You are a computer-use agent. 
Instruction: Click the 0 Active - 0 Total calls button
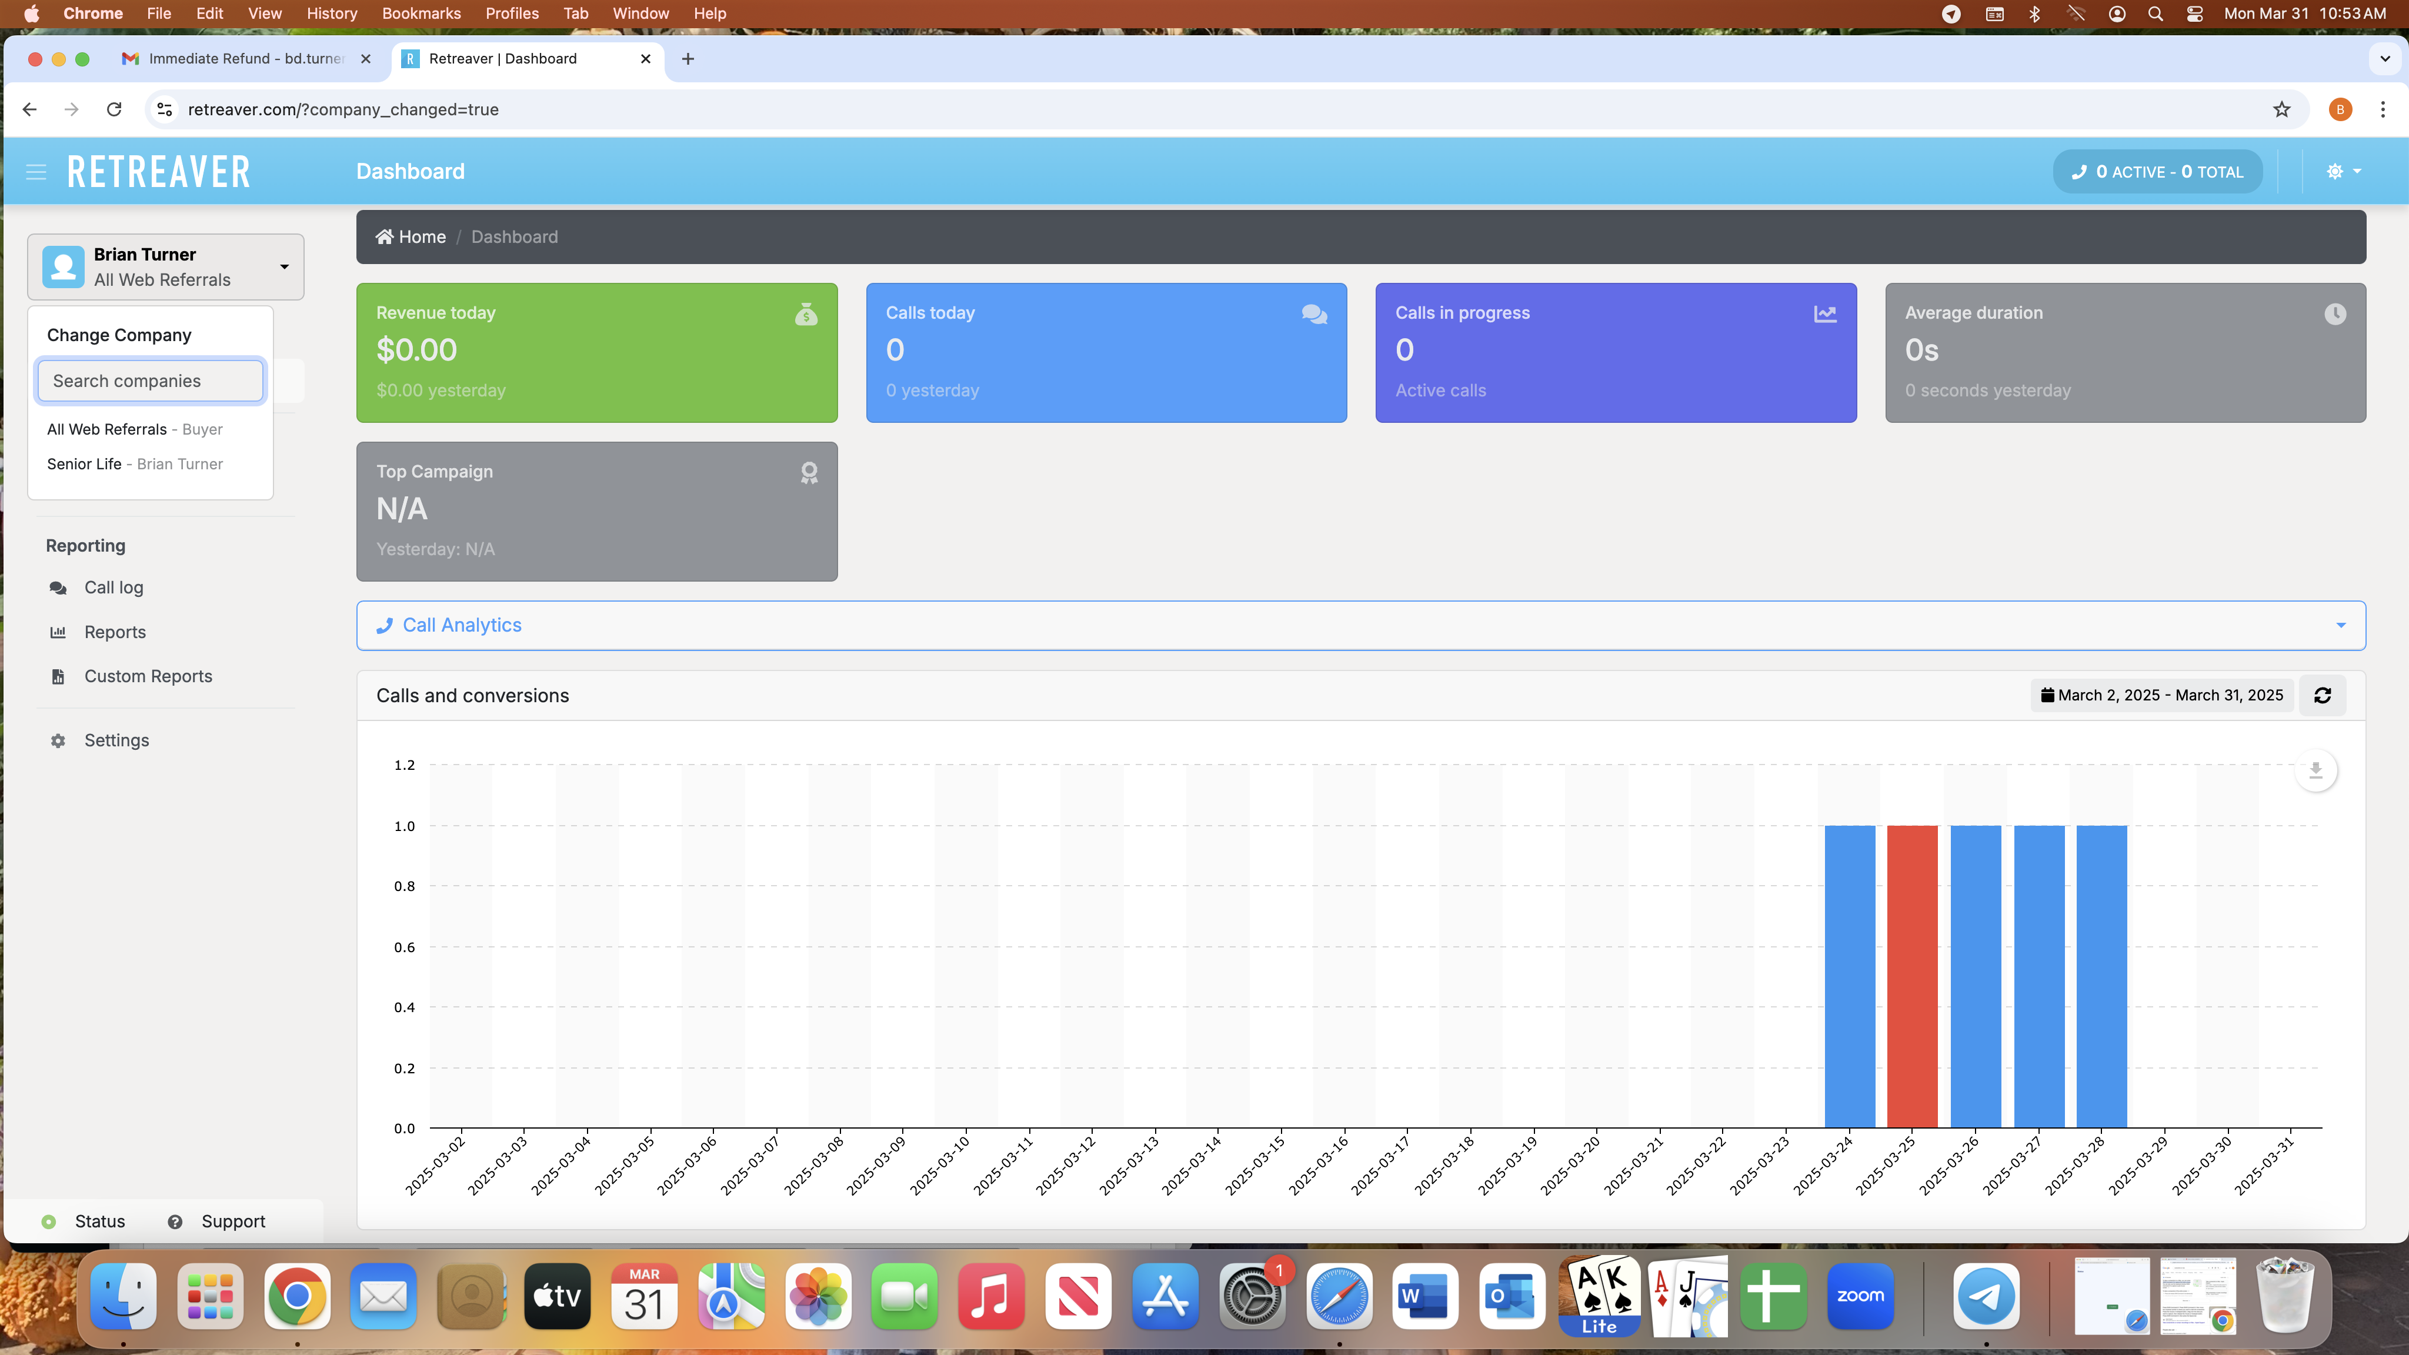pyautogui.click(x=2157, y=172)
